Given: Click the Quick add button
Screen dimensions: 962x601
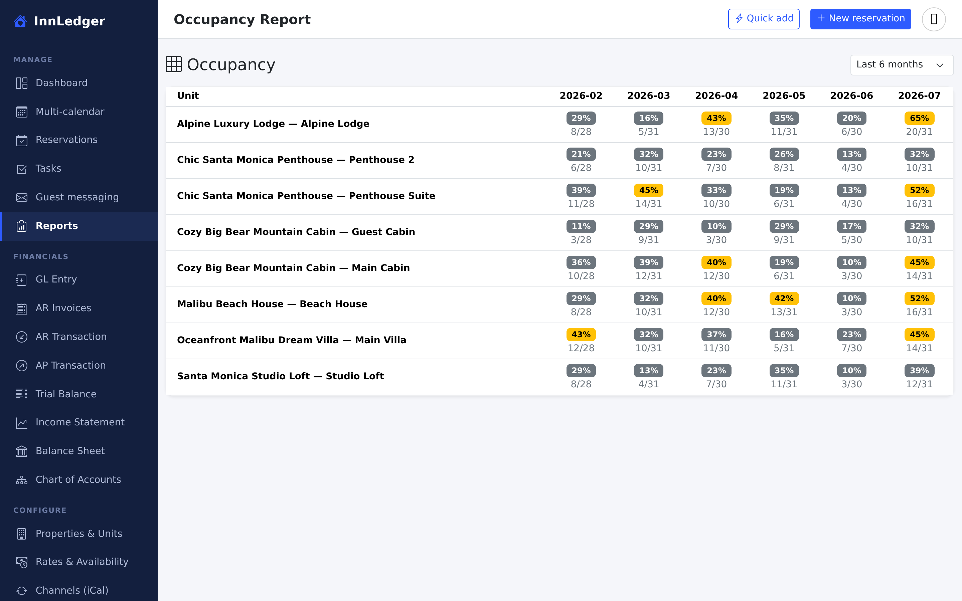Looking at the screenshot, I should click(x=764, y=19).
